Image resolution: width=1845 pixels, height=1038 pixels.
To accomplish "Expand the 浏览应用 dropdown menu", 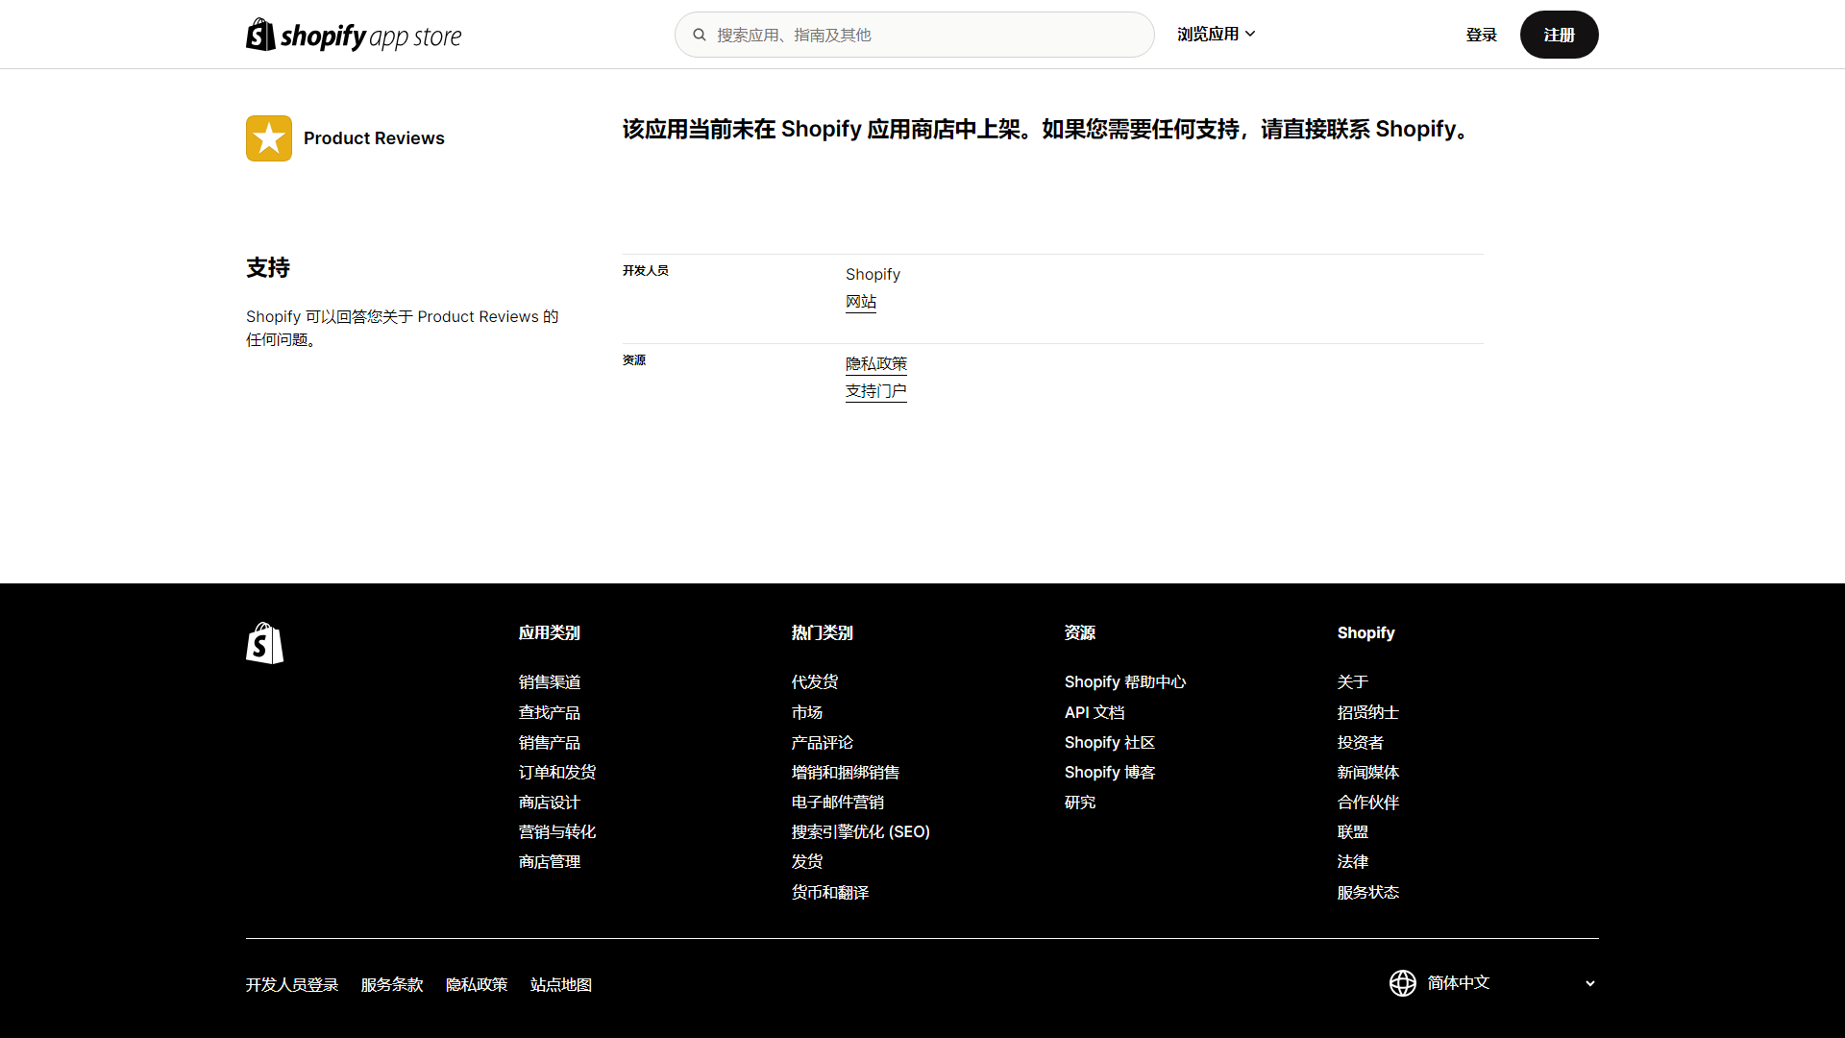I will point(1216,34).
